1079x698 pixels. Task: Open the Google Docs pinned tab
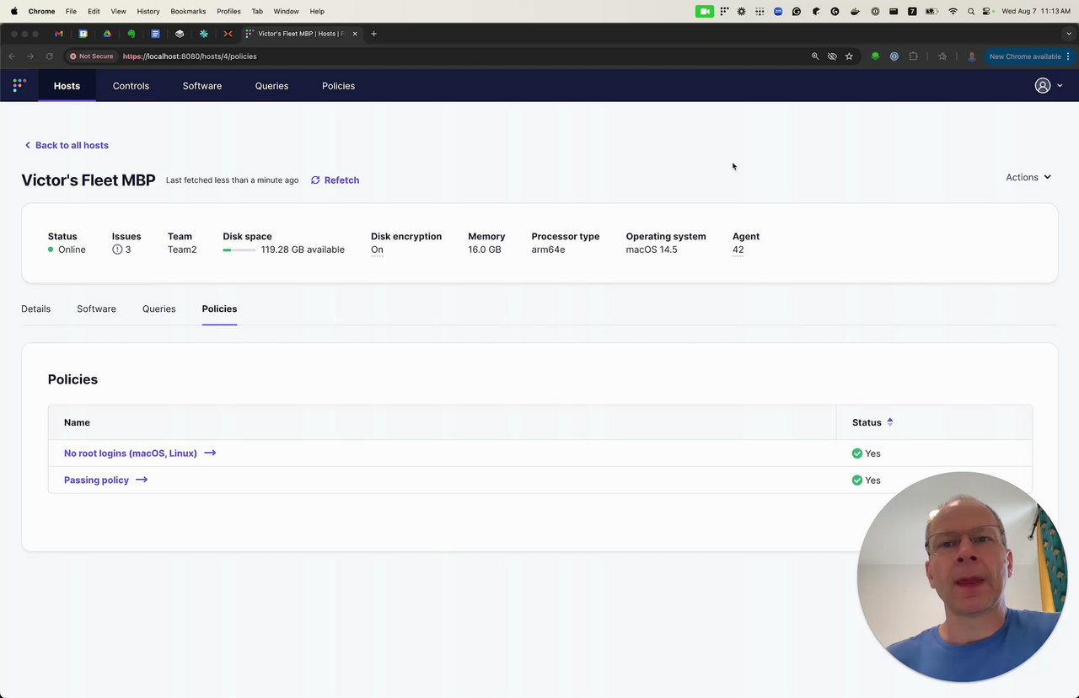pyautogui.click(x=155, y=34)
